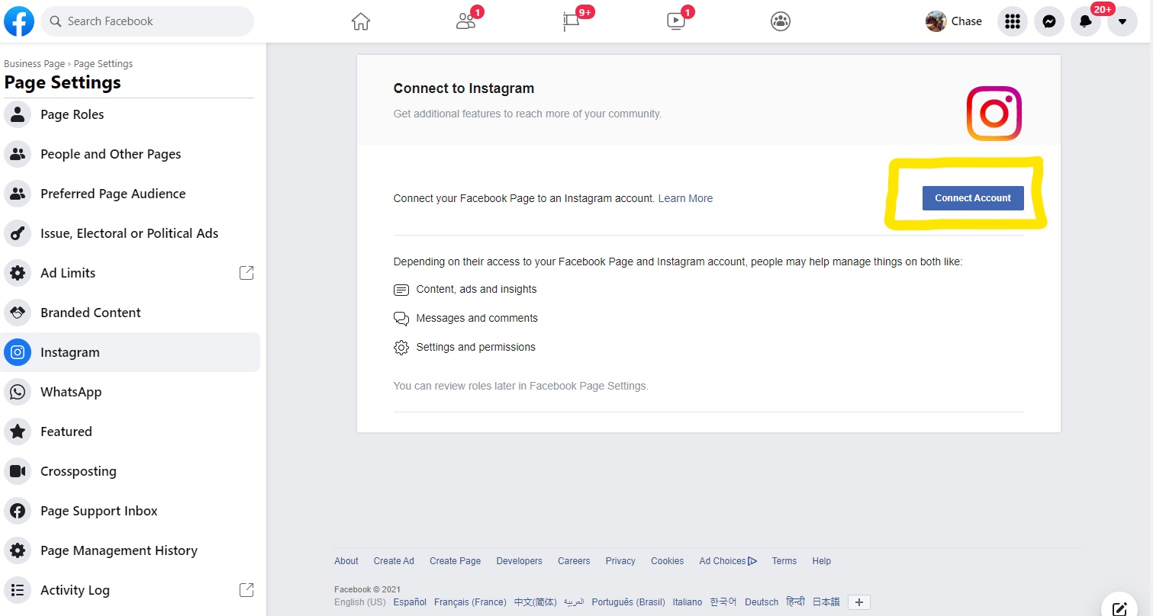The width and height of the screenshot is (1153, 616).
Task: Click the Page Roles person icon
Action: coord(18,114)
